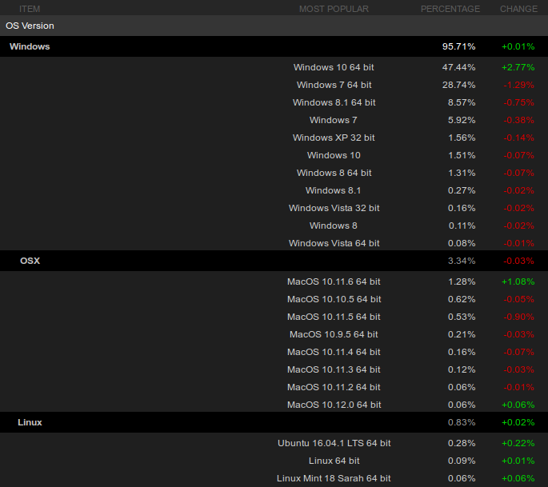Click the +2.77% change value
This screenshot has width=548, height=487.
518,67
